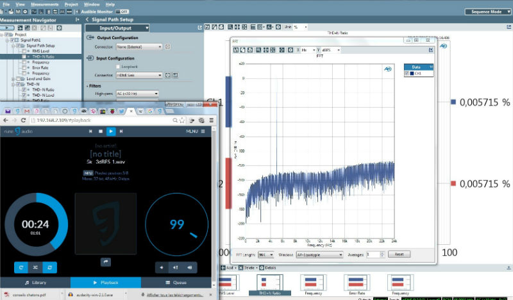The image size is (513, 300).
Task: Click zoom icon in main results toolbar
Action: point(230,27)
